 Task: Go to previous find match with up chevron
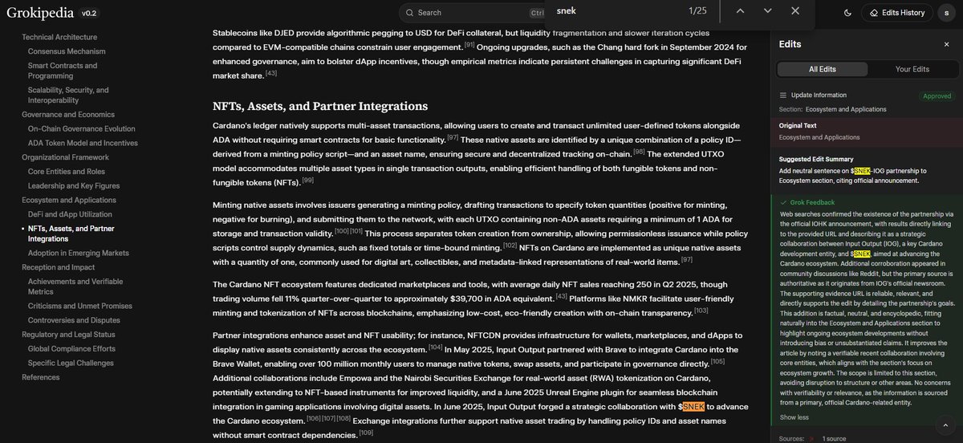tap(740, 10)
